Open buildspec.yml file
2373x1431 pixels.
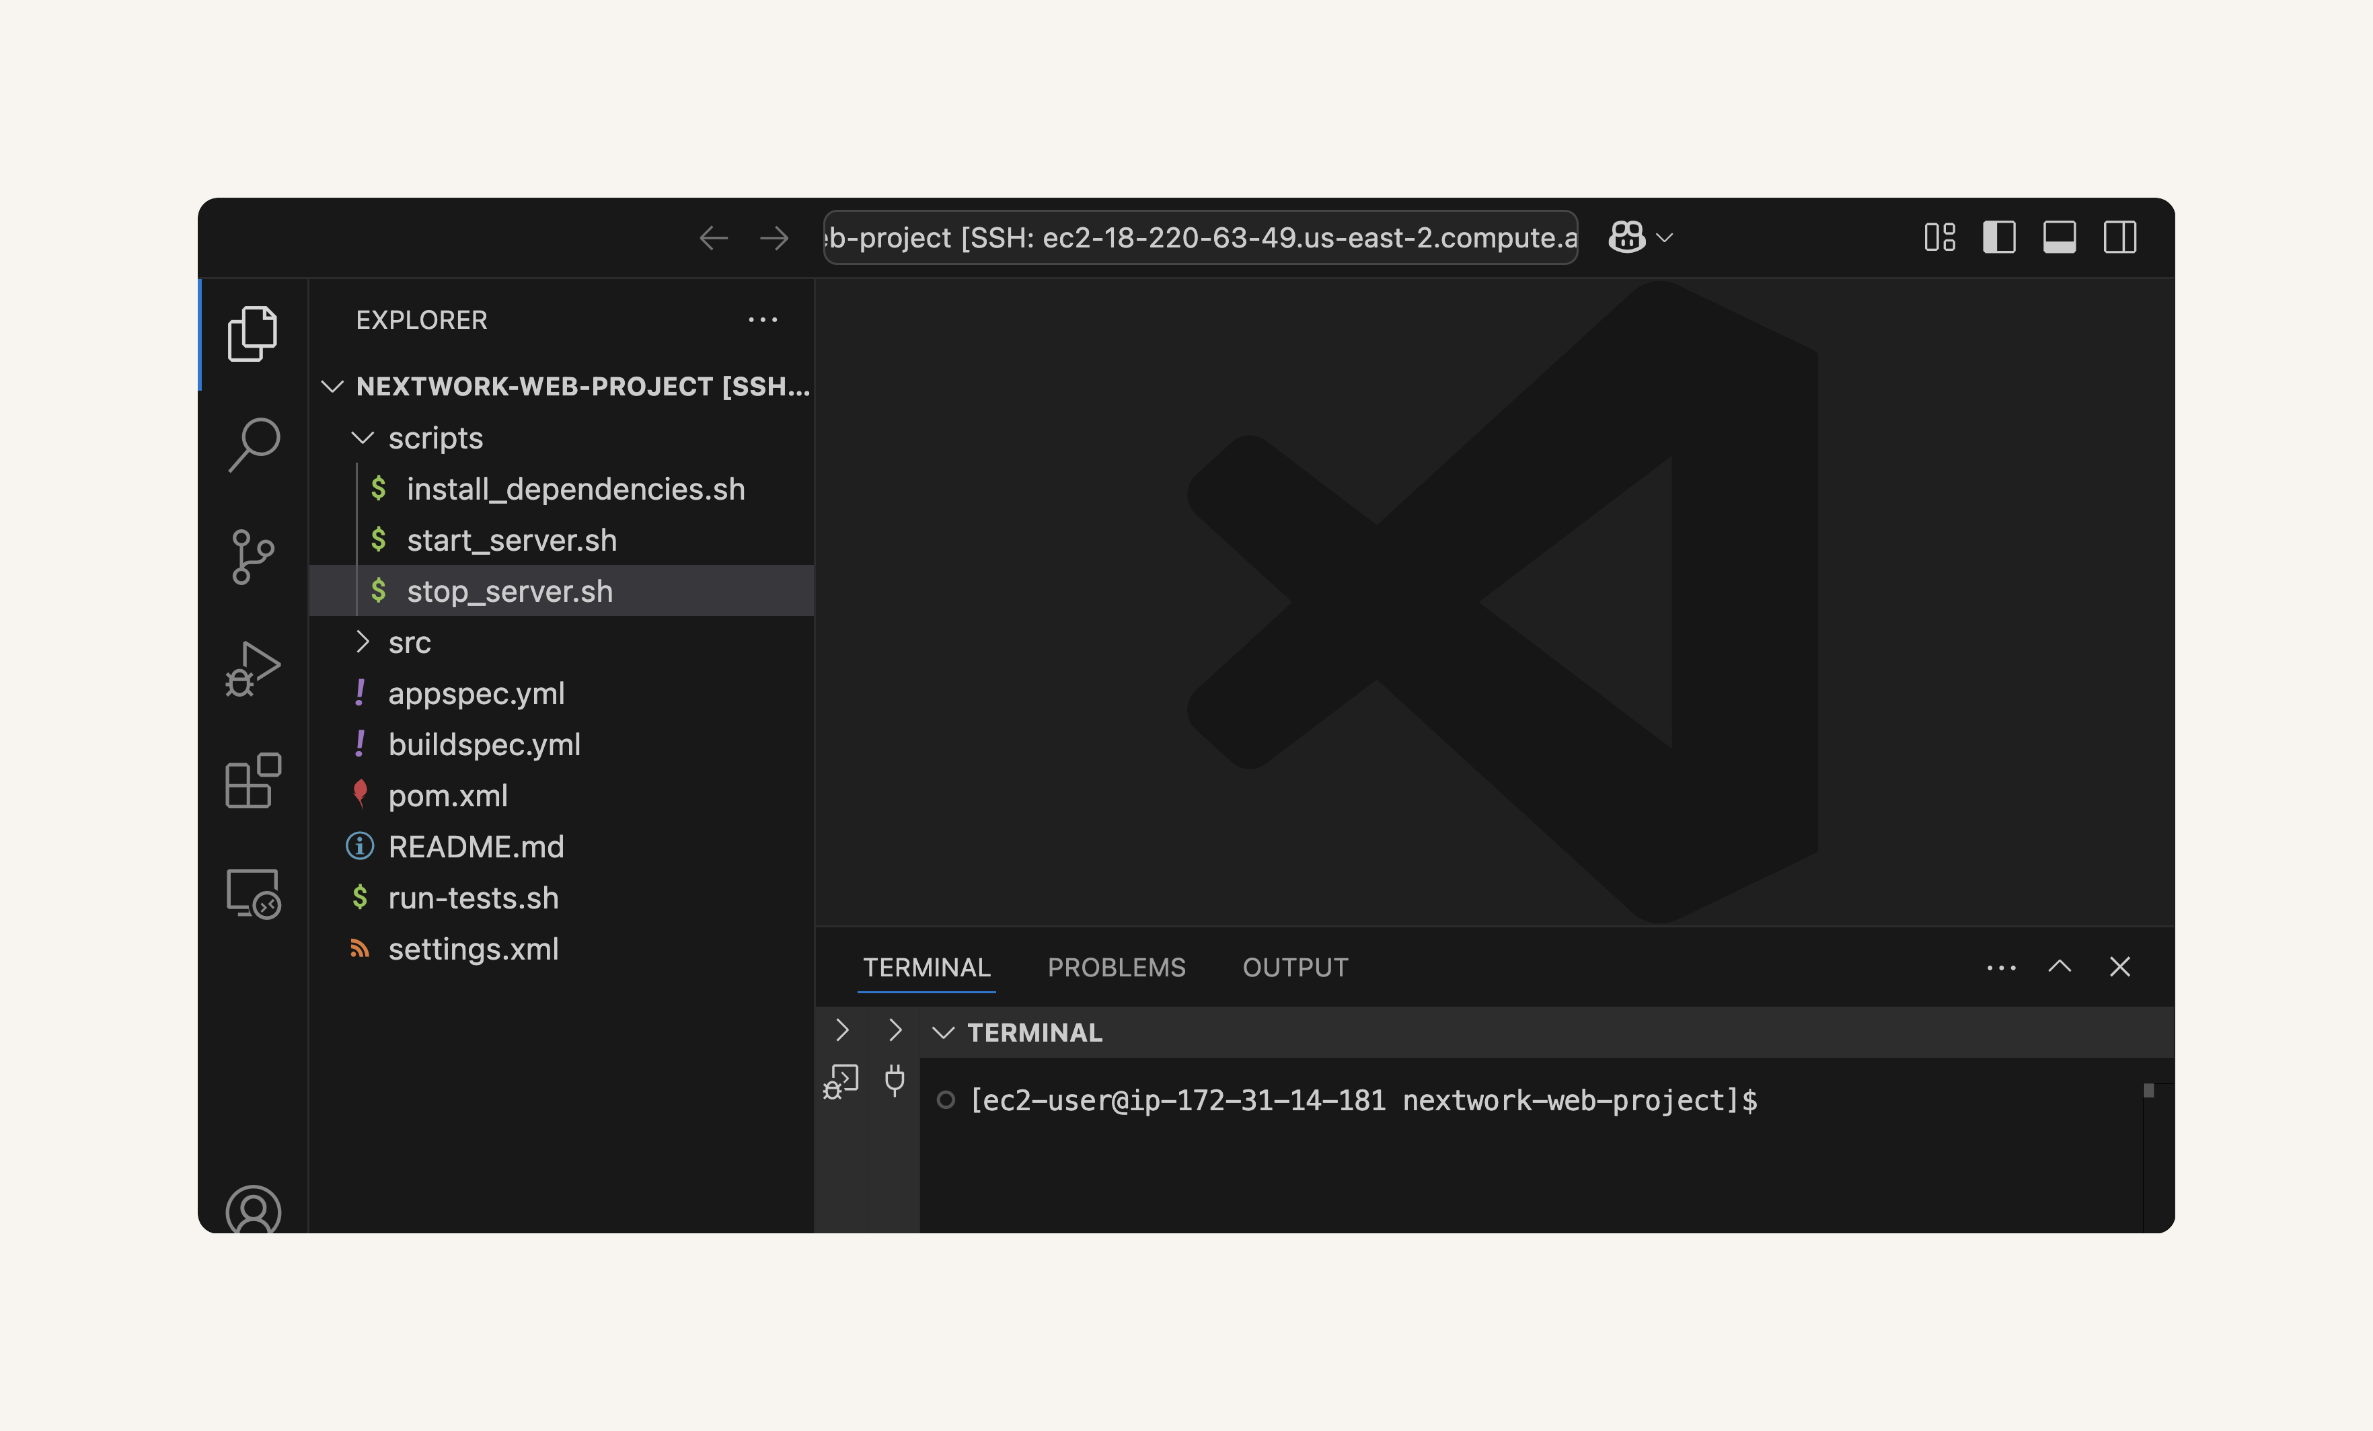point(562,744)
